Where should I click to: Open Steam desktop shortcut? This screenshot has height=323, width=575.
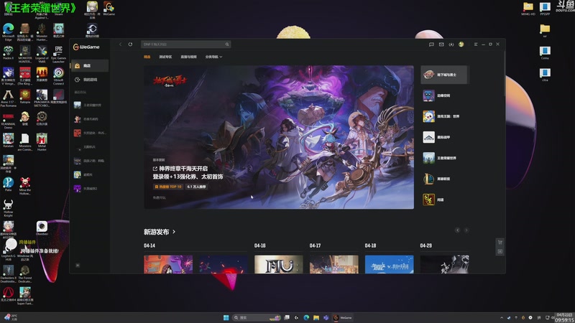pos(58,9)
